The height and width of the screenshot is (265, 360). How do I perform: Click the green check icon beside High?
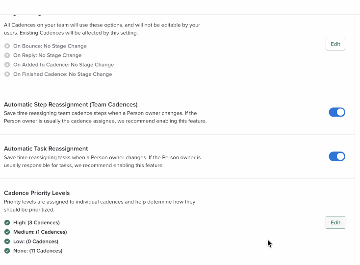(x=7, y=223)
